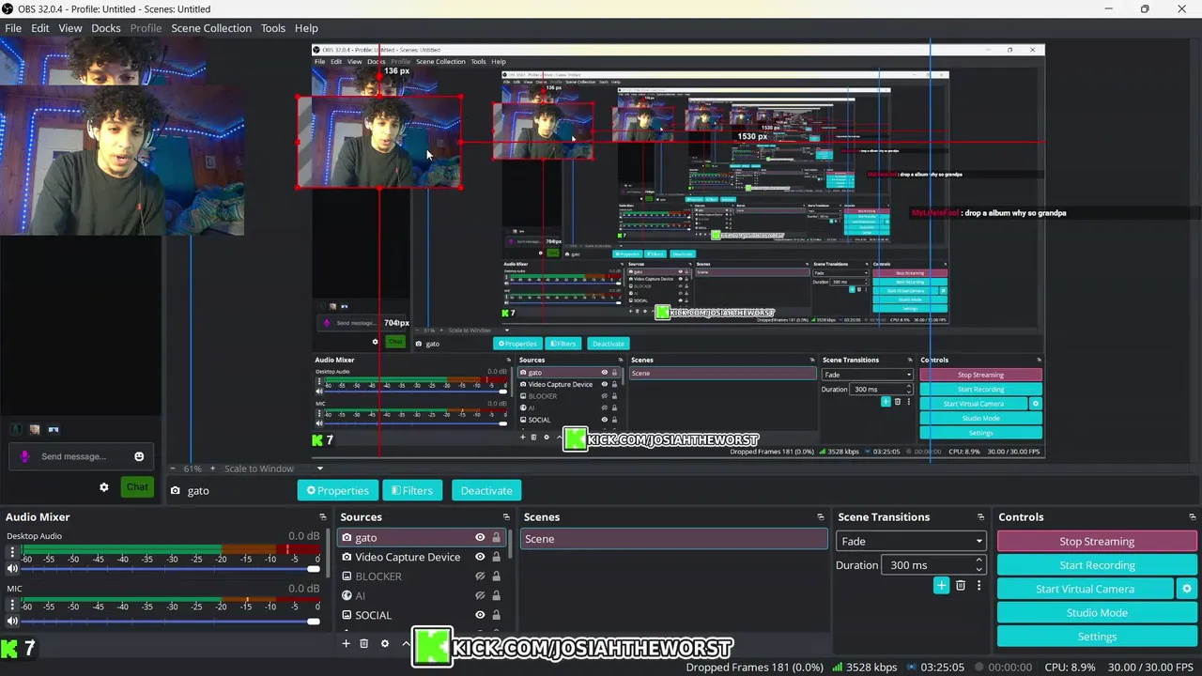Open transition properties three-dot menu

pyautogui.click(x=979, y=586)
